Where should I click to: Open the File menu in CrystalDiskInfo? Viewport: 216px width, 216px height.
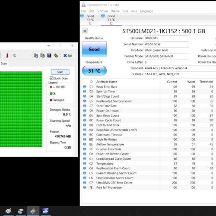(x=83, y=11)
